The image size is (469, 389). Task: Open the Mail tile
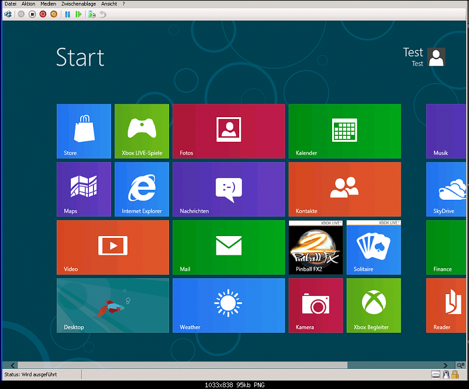point(229,247)
